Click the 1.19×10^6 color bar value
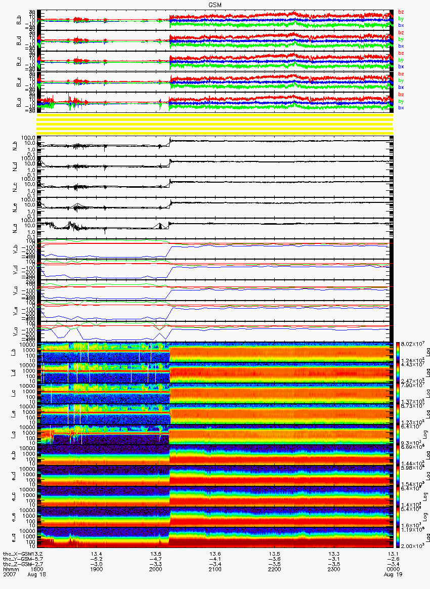430x589 pixels. 412,530
